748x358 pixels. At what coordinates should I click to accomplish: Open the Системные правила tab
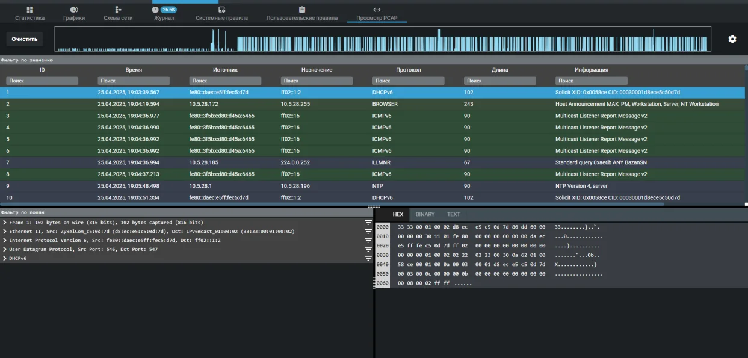tap(221, 14)
